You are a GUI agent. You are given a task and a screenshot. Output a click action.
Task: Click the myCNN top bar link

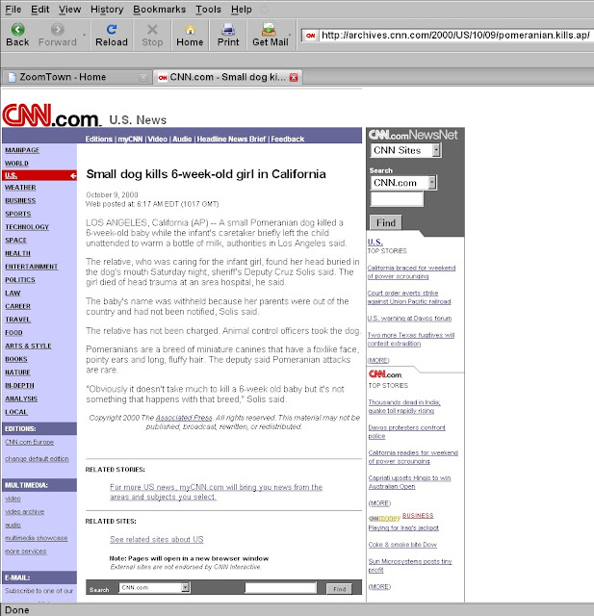pos(130,139)
